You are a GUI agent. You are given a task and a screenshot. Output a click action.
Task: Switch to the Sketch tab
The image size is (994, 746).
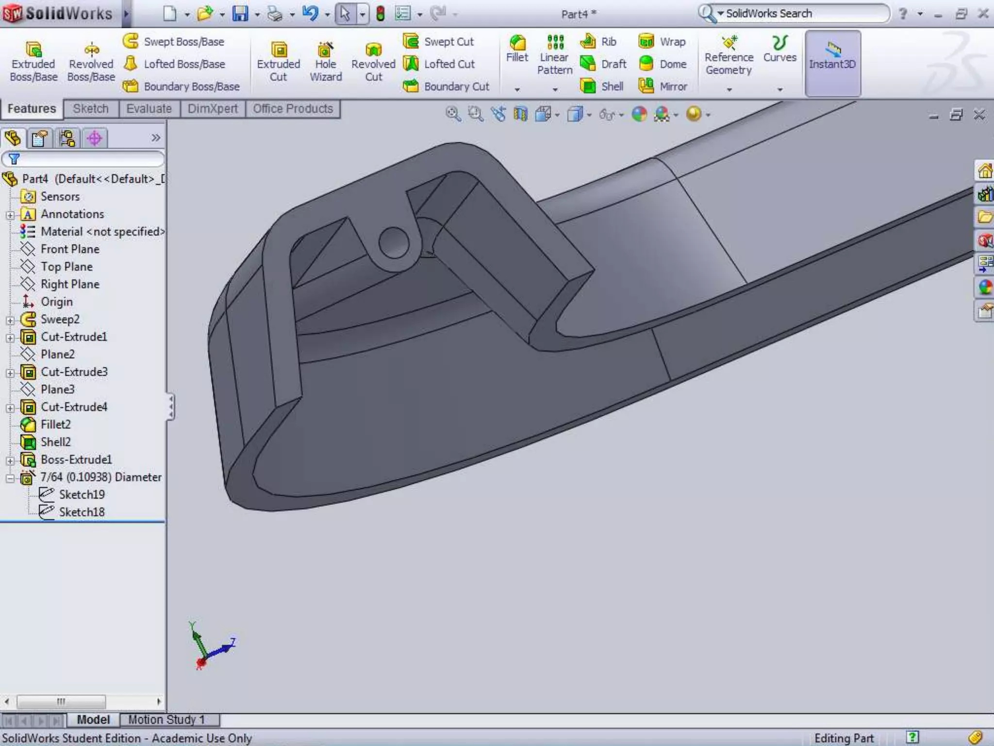point(91,109)
